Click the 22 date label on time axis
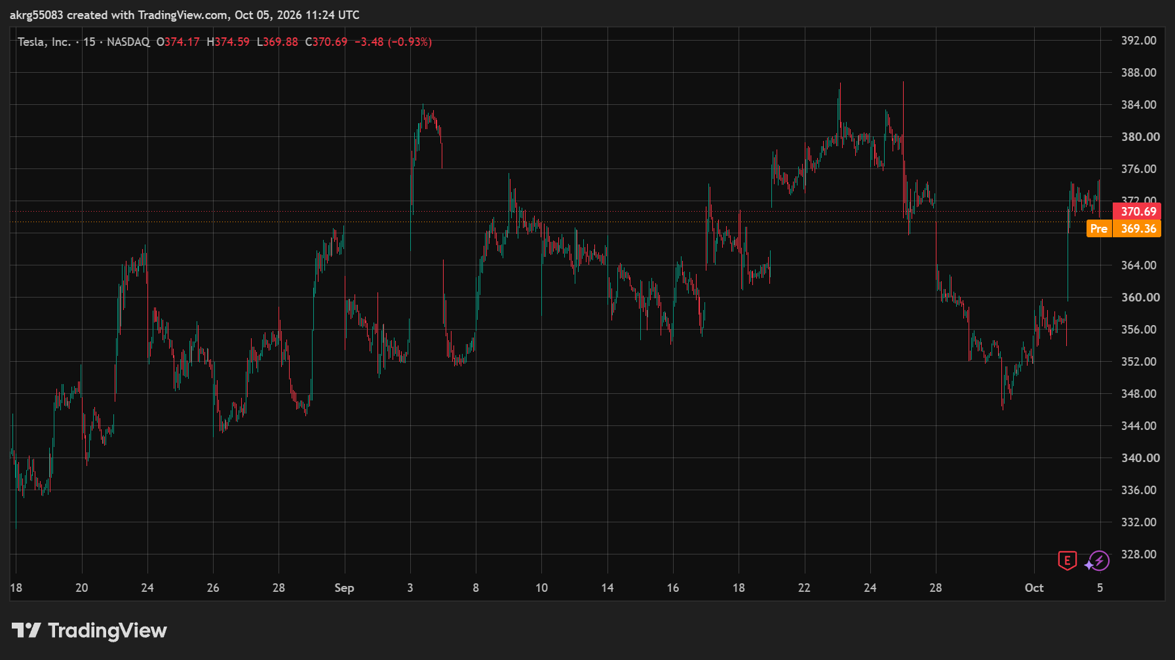 [x=804, y=588]
